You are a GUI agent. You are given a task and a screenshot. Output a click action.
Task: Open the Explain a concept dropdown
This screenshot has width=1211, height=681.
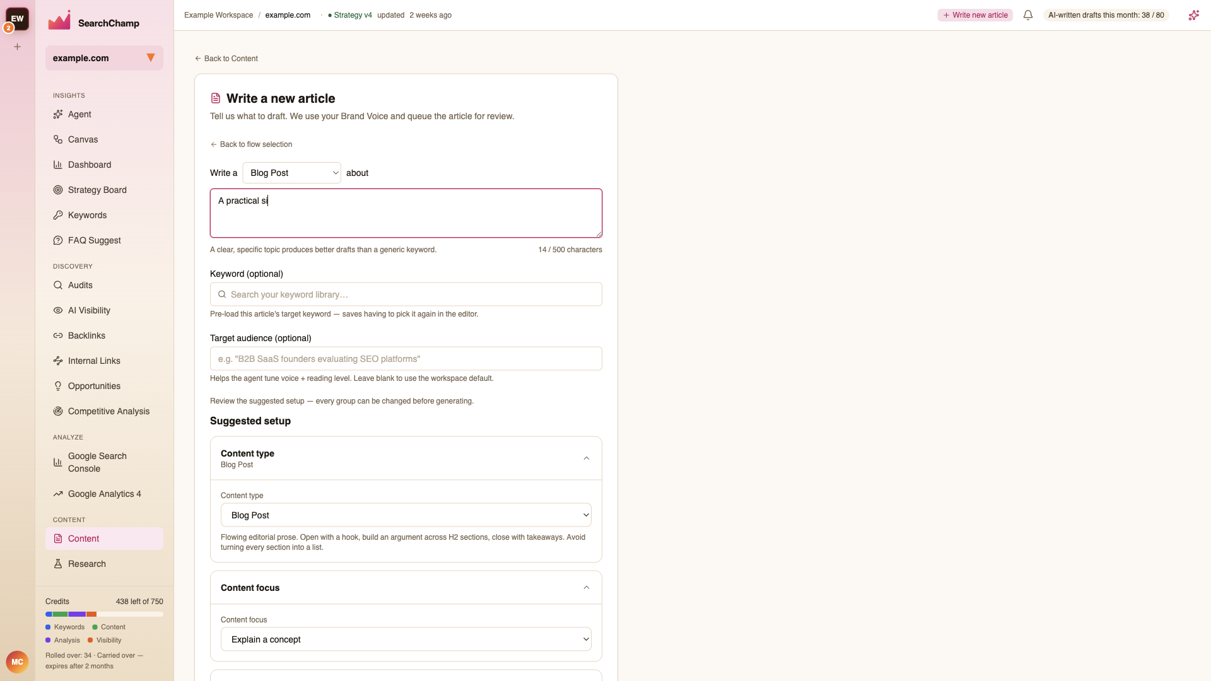[x=406, y=639]
